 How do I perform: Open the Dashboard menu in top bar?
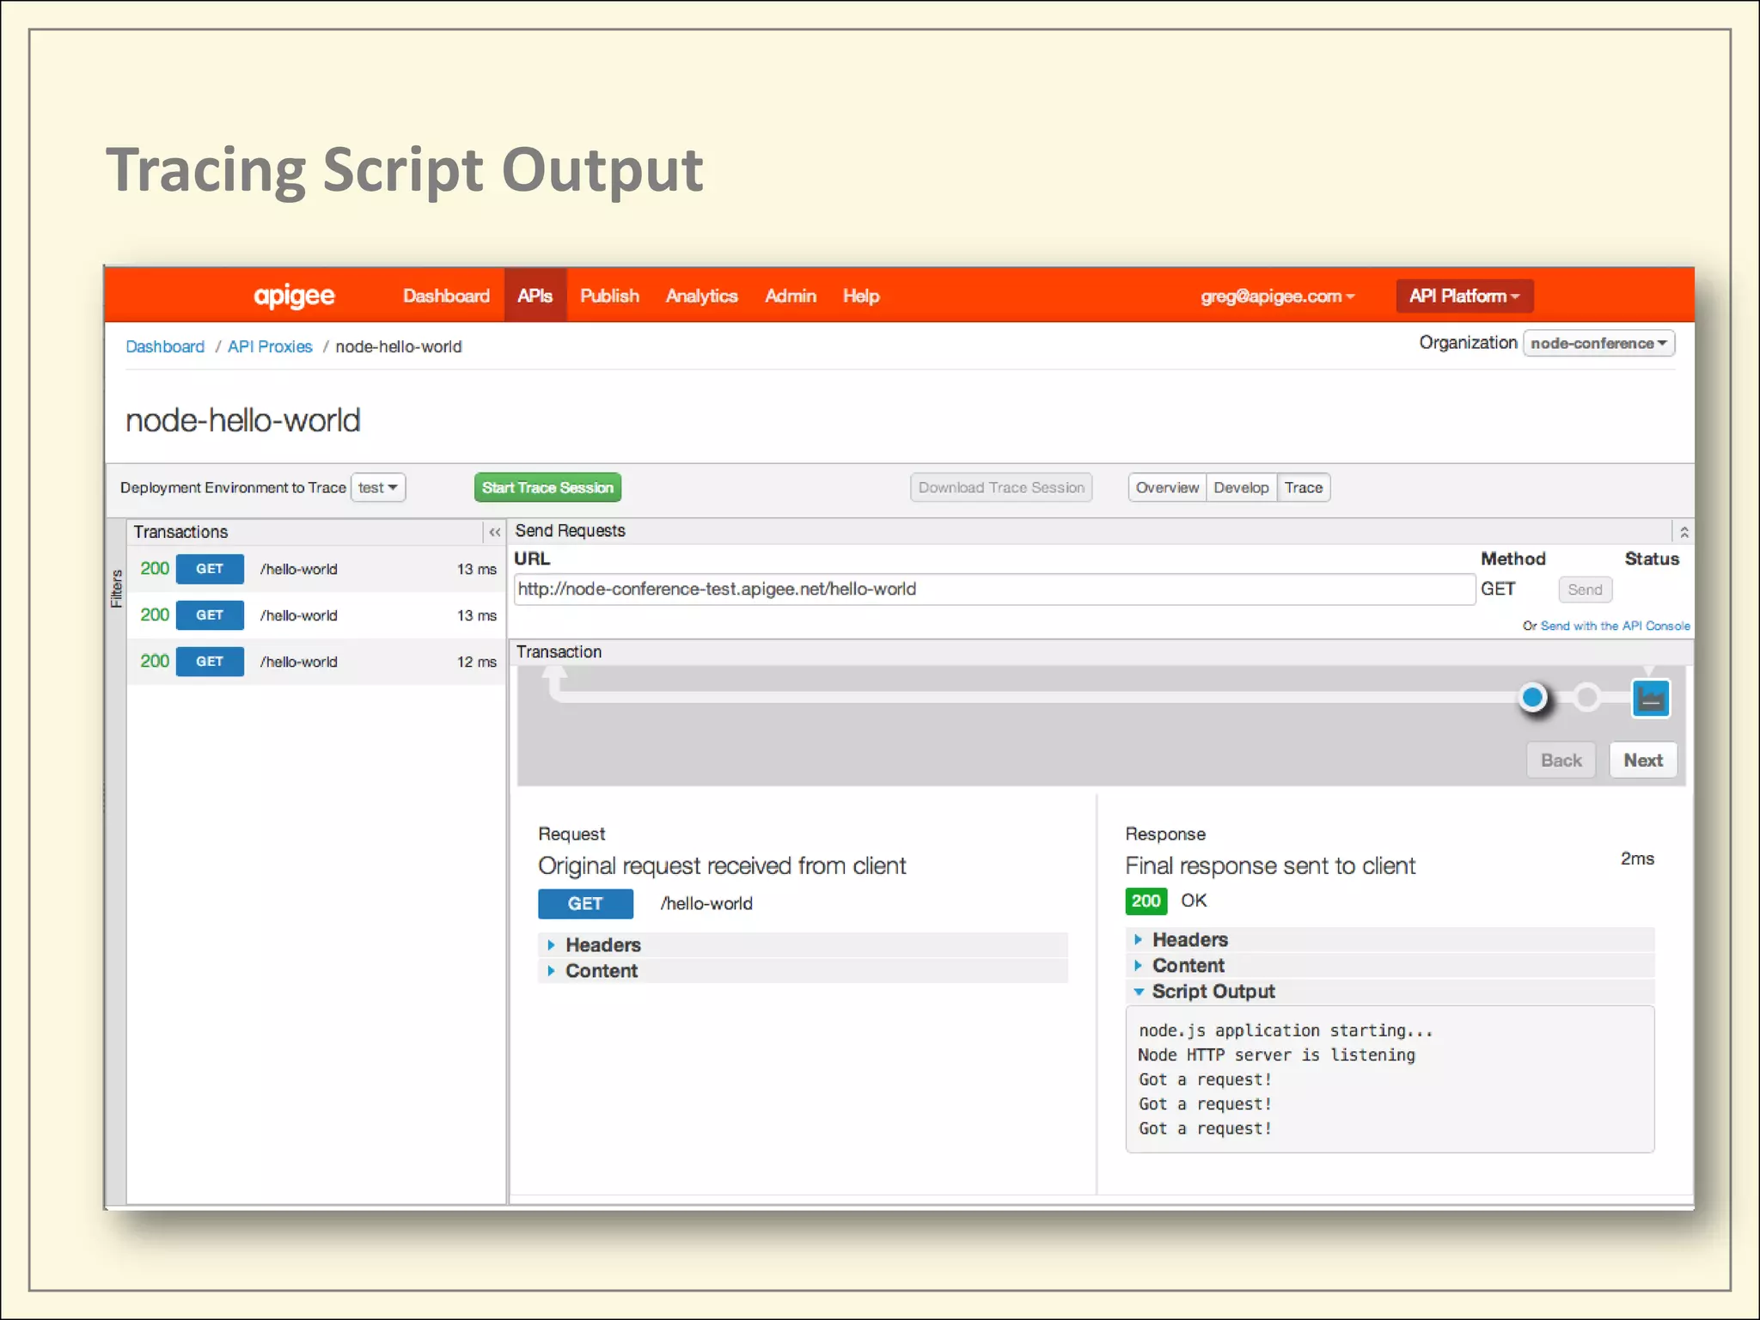tap(446, 296)
